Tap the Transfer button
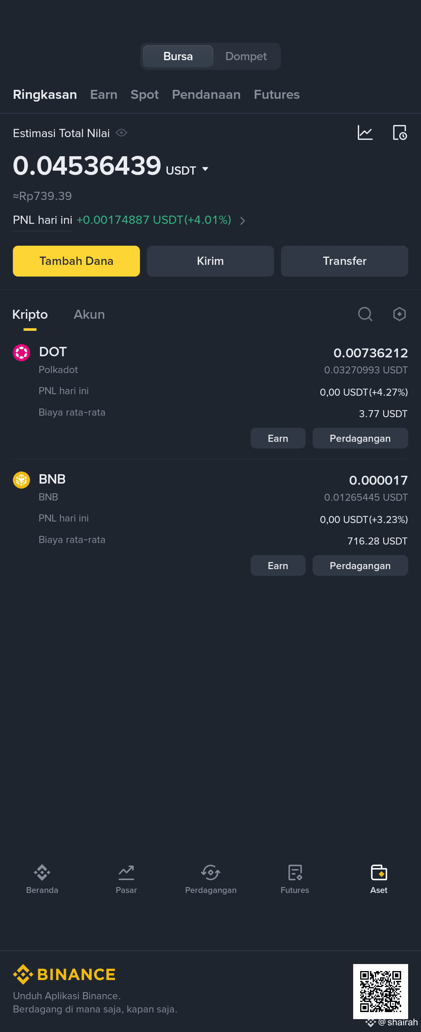Viewport: 421px width, 1032px height. coord(344,261)
